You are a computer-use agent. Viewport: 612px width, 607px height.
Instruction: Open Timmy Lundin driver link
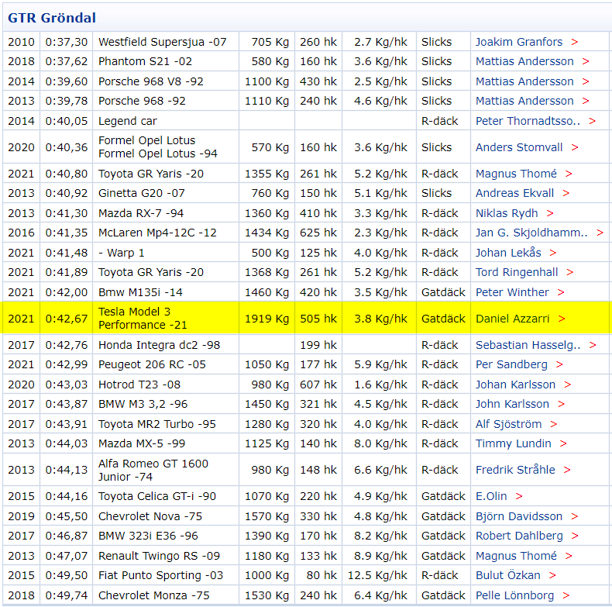[x=514, y=443]
